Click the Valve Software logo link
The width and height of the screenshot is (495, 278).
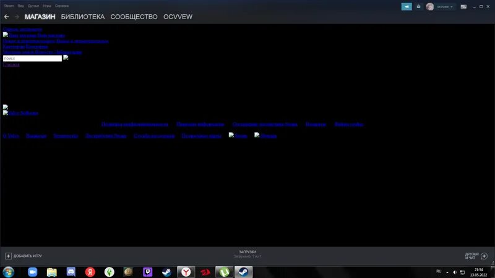[x=20, y=113]
